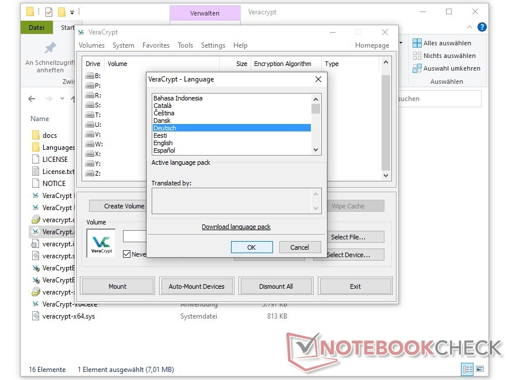Select the Languages folder in Explorer
508x380 pixels.
click(x=53, y=148)
